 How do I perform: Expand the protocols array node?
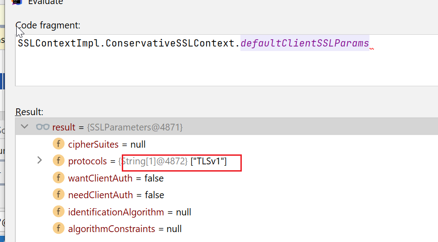(40, 160)
